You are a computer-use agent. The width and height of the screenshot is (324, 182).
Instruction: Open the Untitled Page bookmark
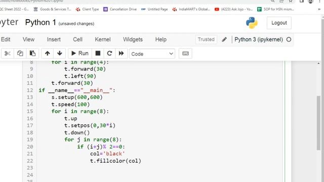154,9
